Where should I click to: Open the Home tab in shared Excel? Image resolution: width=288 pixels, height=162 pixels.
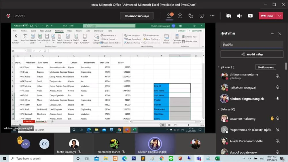coord(24,31)
